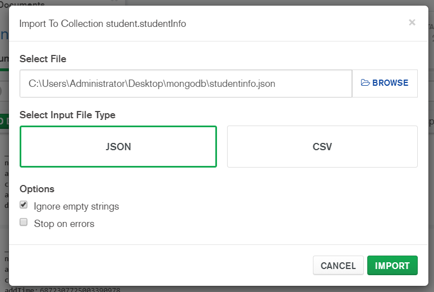434x292 pixels.
Task: Select JSON as input file type
Action: click(118, 147)
